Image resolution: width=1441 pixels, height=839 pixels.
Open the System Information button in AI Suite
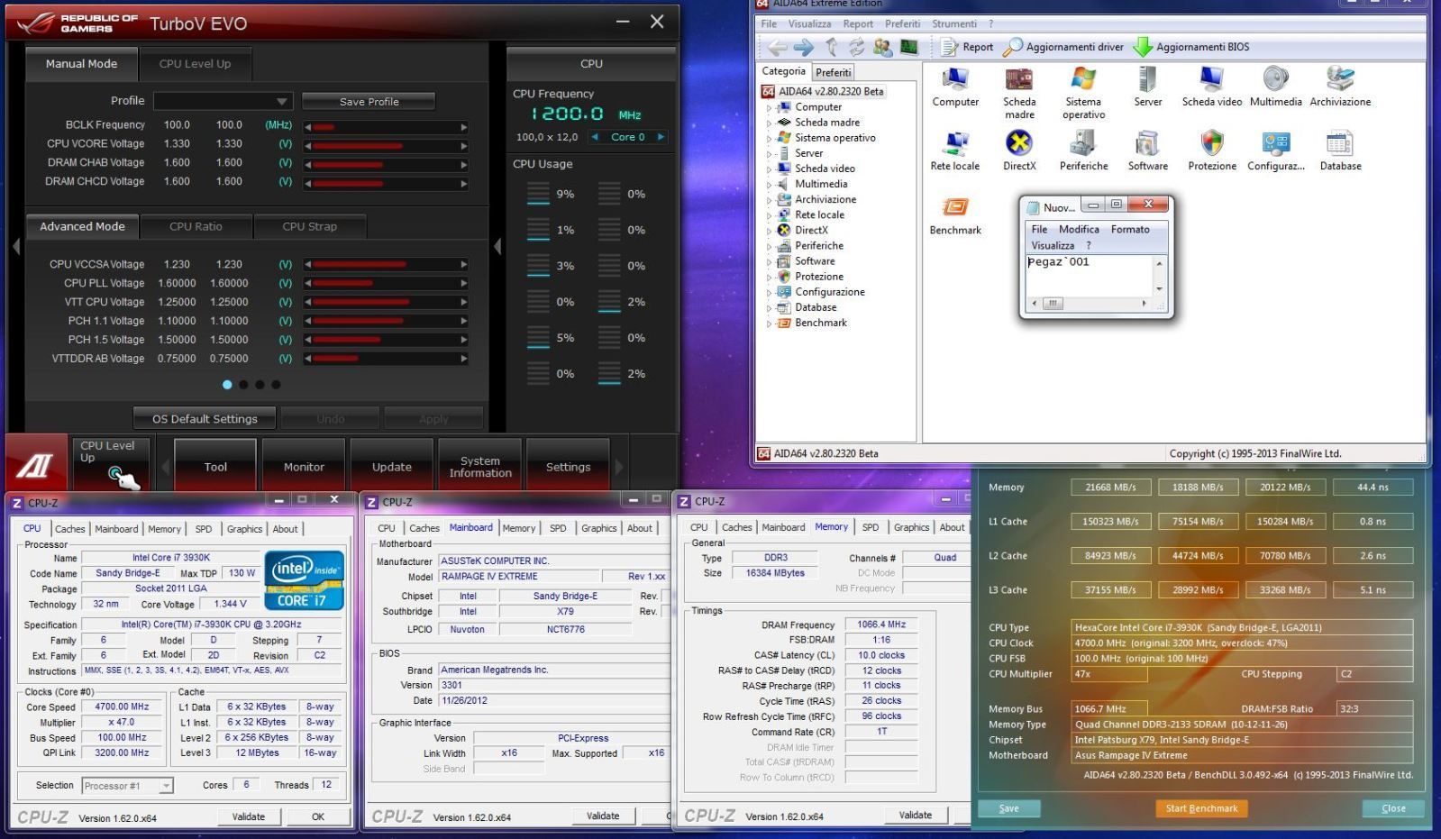point(480,467)
